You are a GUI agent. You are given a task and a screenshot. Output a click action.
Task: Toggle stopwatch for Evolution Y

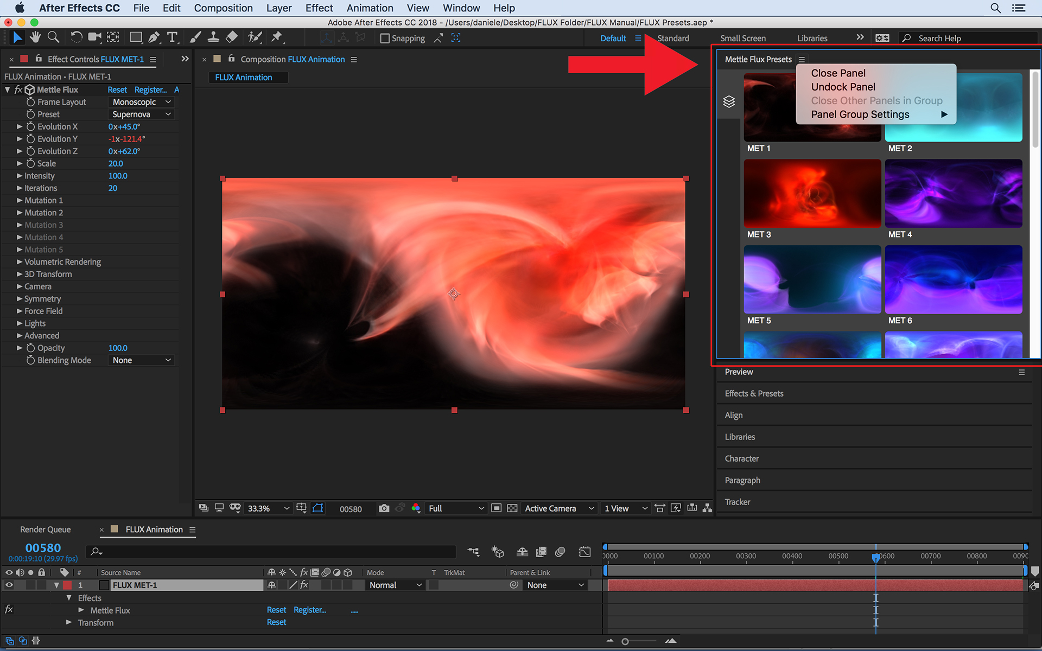[x=30, y=139]
